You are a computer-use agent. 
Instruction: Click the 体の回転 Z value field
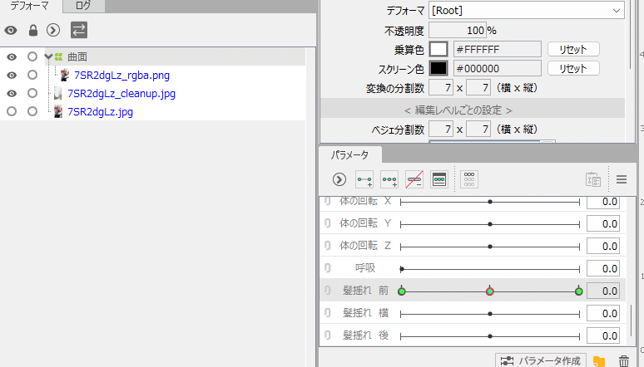[x=603, y=246]
